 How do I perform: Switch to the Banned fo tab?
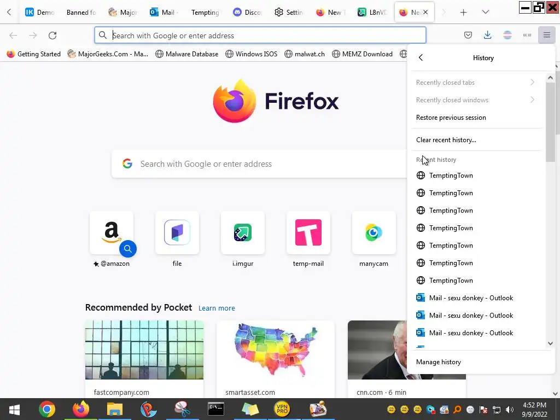tap(81, 13)
